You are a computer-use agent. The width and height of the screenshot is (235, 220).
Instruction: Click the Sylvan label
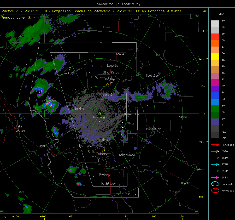(x=100, y=77)
